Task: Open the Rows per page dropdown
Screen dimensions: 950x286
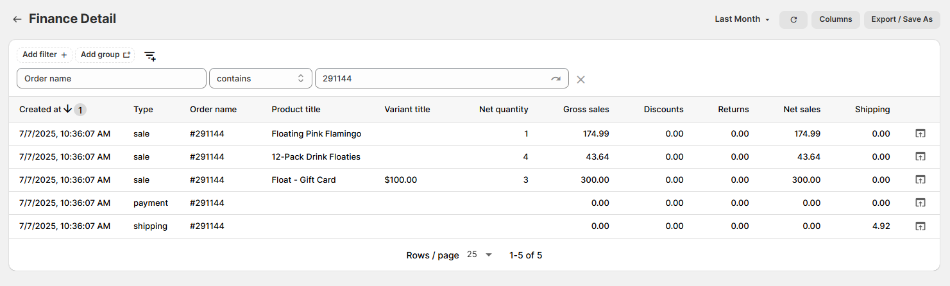Action: [479, 255]
